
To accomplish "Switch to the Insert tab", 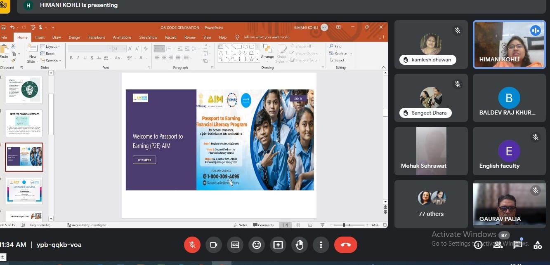I will [x=40, y=37].
